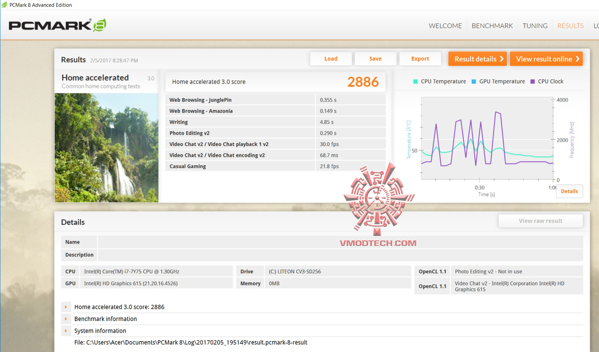Open the WELCOME tab
This screenshot has width=599, height=352.
click(x=445, y=26)
